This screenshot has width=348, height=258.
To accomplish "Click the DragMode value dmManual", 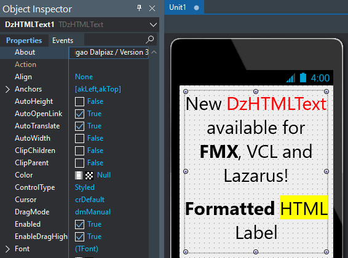I will (93, 212).
